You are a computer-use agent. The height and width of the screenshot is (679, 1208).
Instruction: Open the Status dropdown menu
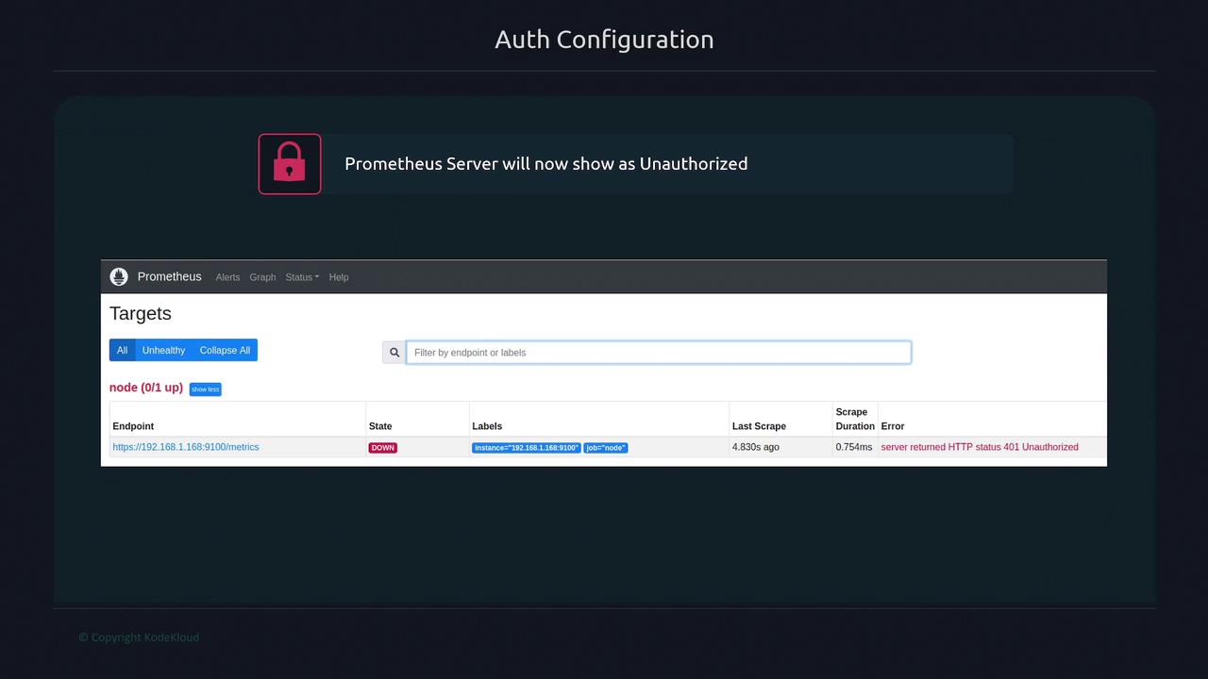coord(302,277)
